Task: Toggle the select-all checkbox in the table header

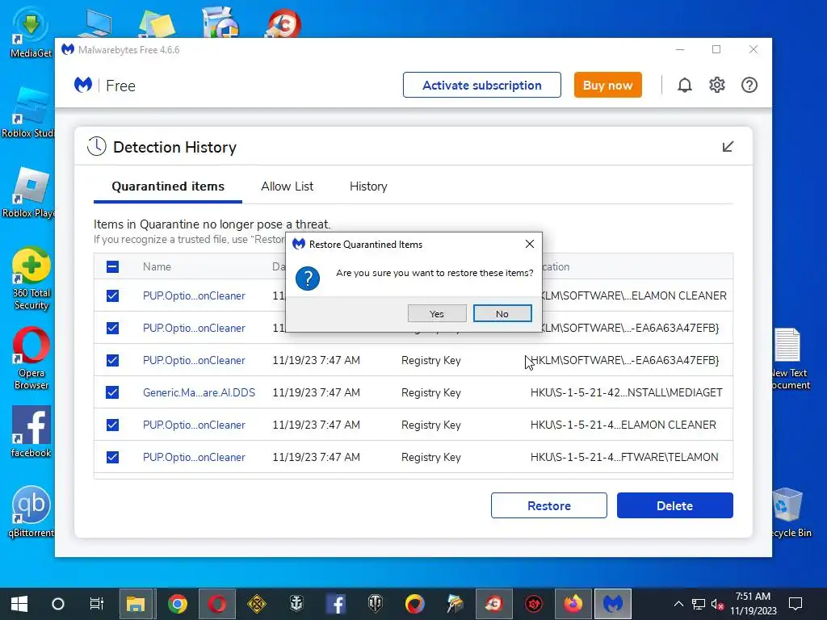Action: (x=112, y=266)
